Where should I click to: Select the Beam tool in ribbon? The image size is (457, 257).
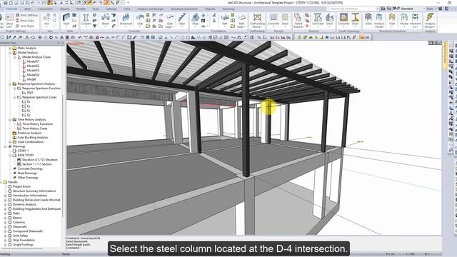click(x=105, y=19)
